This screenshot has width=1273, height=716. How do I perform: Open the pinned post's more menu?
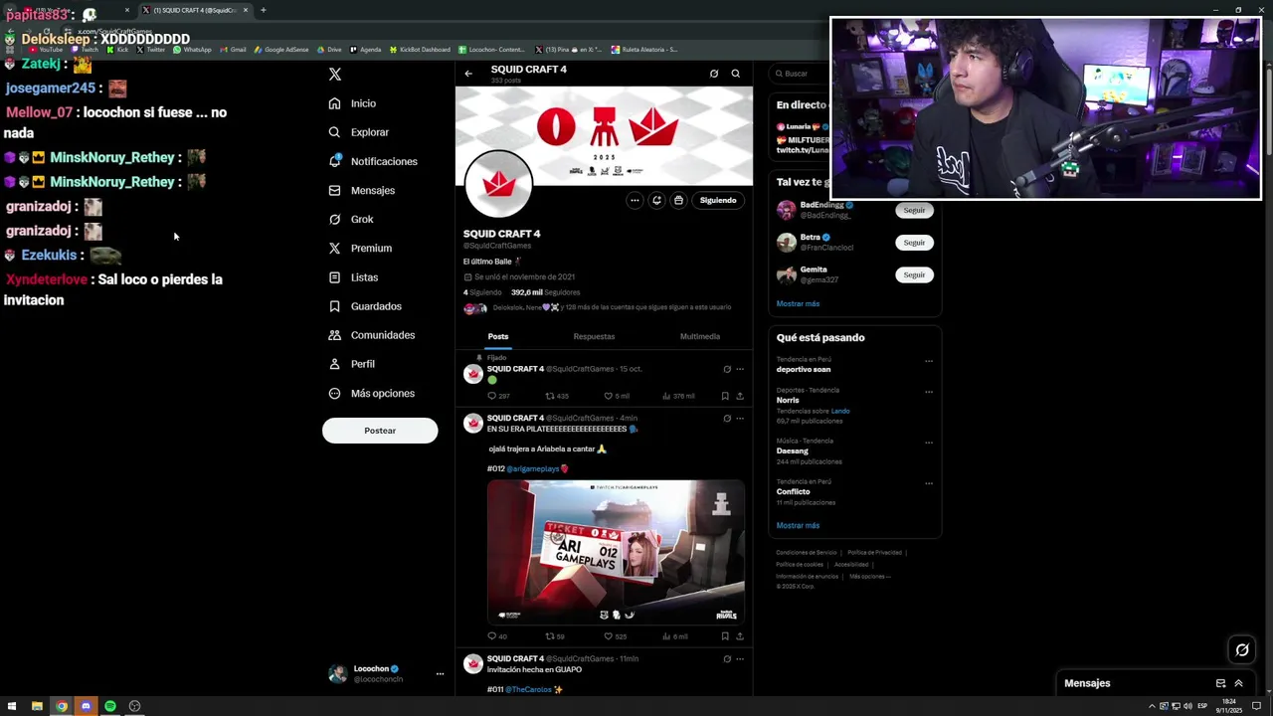[x=740, y=369]
